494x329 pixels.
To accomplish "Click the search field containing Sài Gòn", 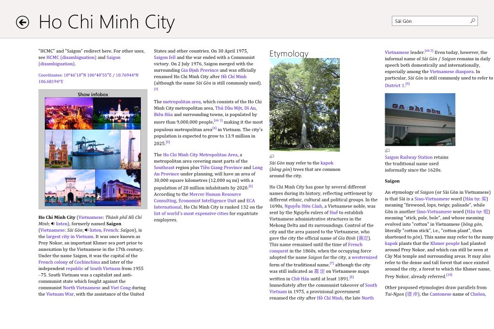I will click(430, 21).
